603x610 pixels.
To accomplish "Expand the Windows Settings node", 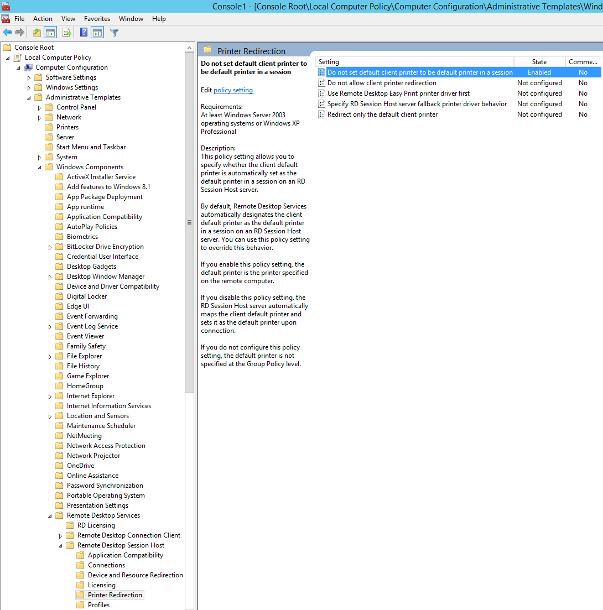I will click(29, 88).
